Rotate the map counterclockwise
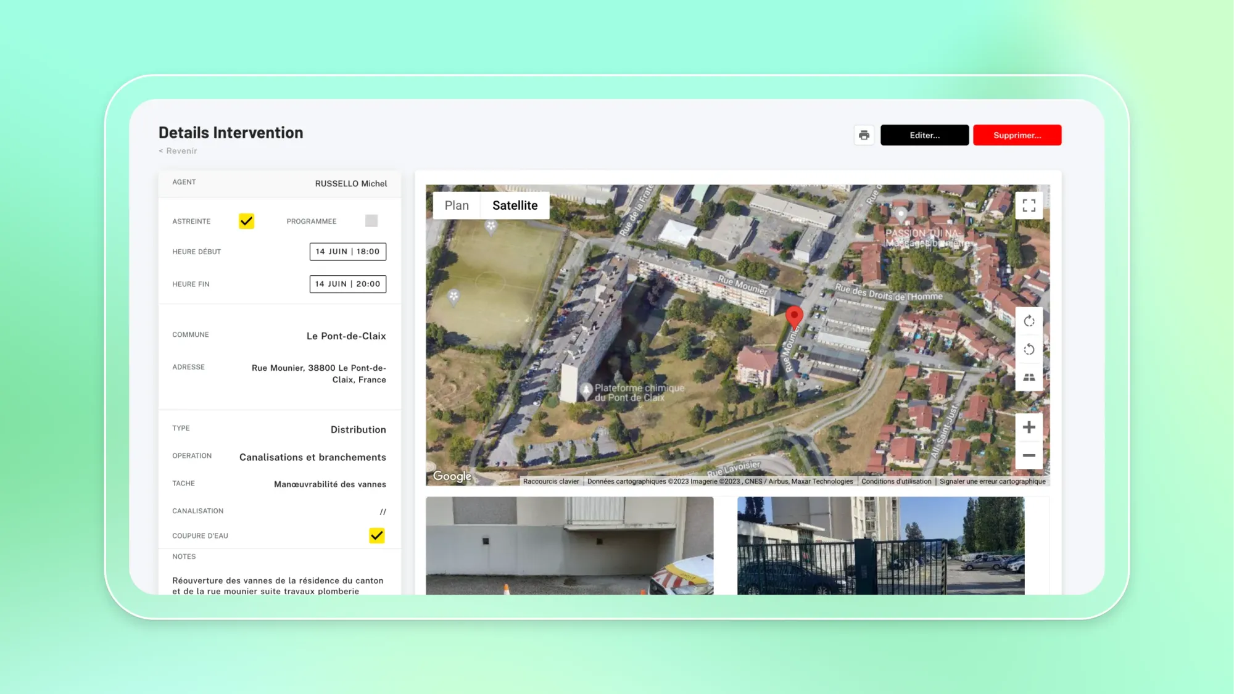This screenshot has height=694, width=1234. coord(1029,349)
